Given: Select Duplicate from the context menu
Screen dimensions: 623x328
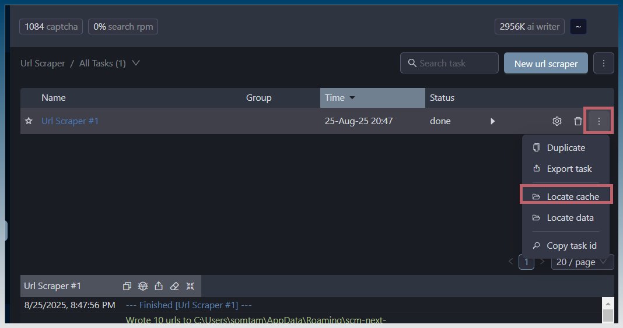Looking at the screenshot, I should (565, 148).
